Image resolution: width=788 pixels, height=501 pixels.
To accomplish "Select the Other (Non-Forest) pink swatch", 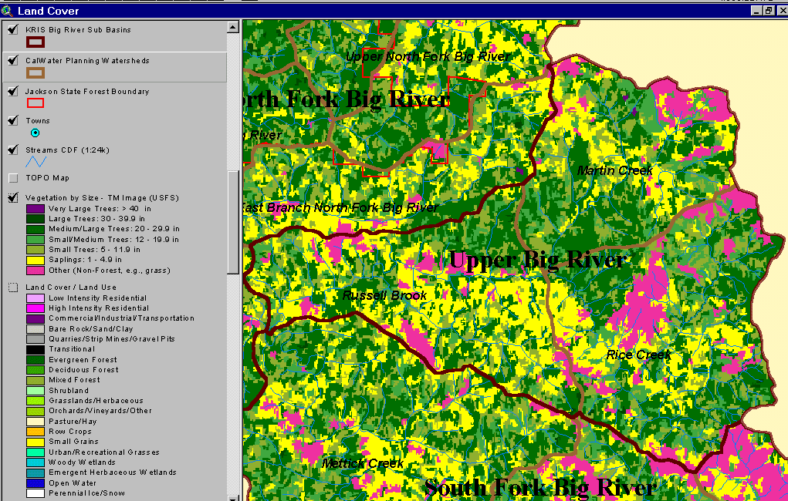I will click(36, 271).
